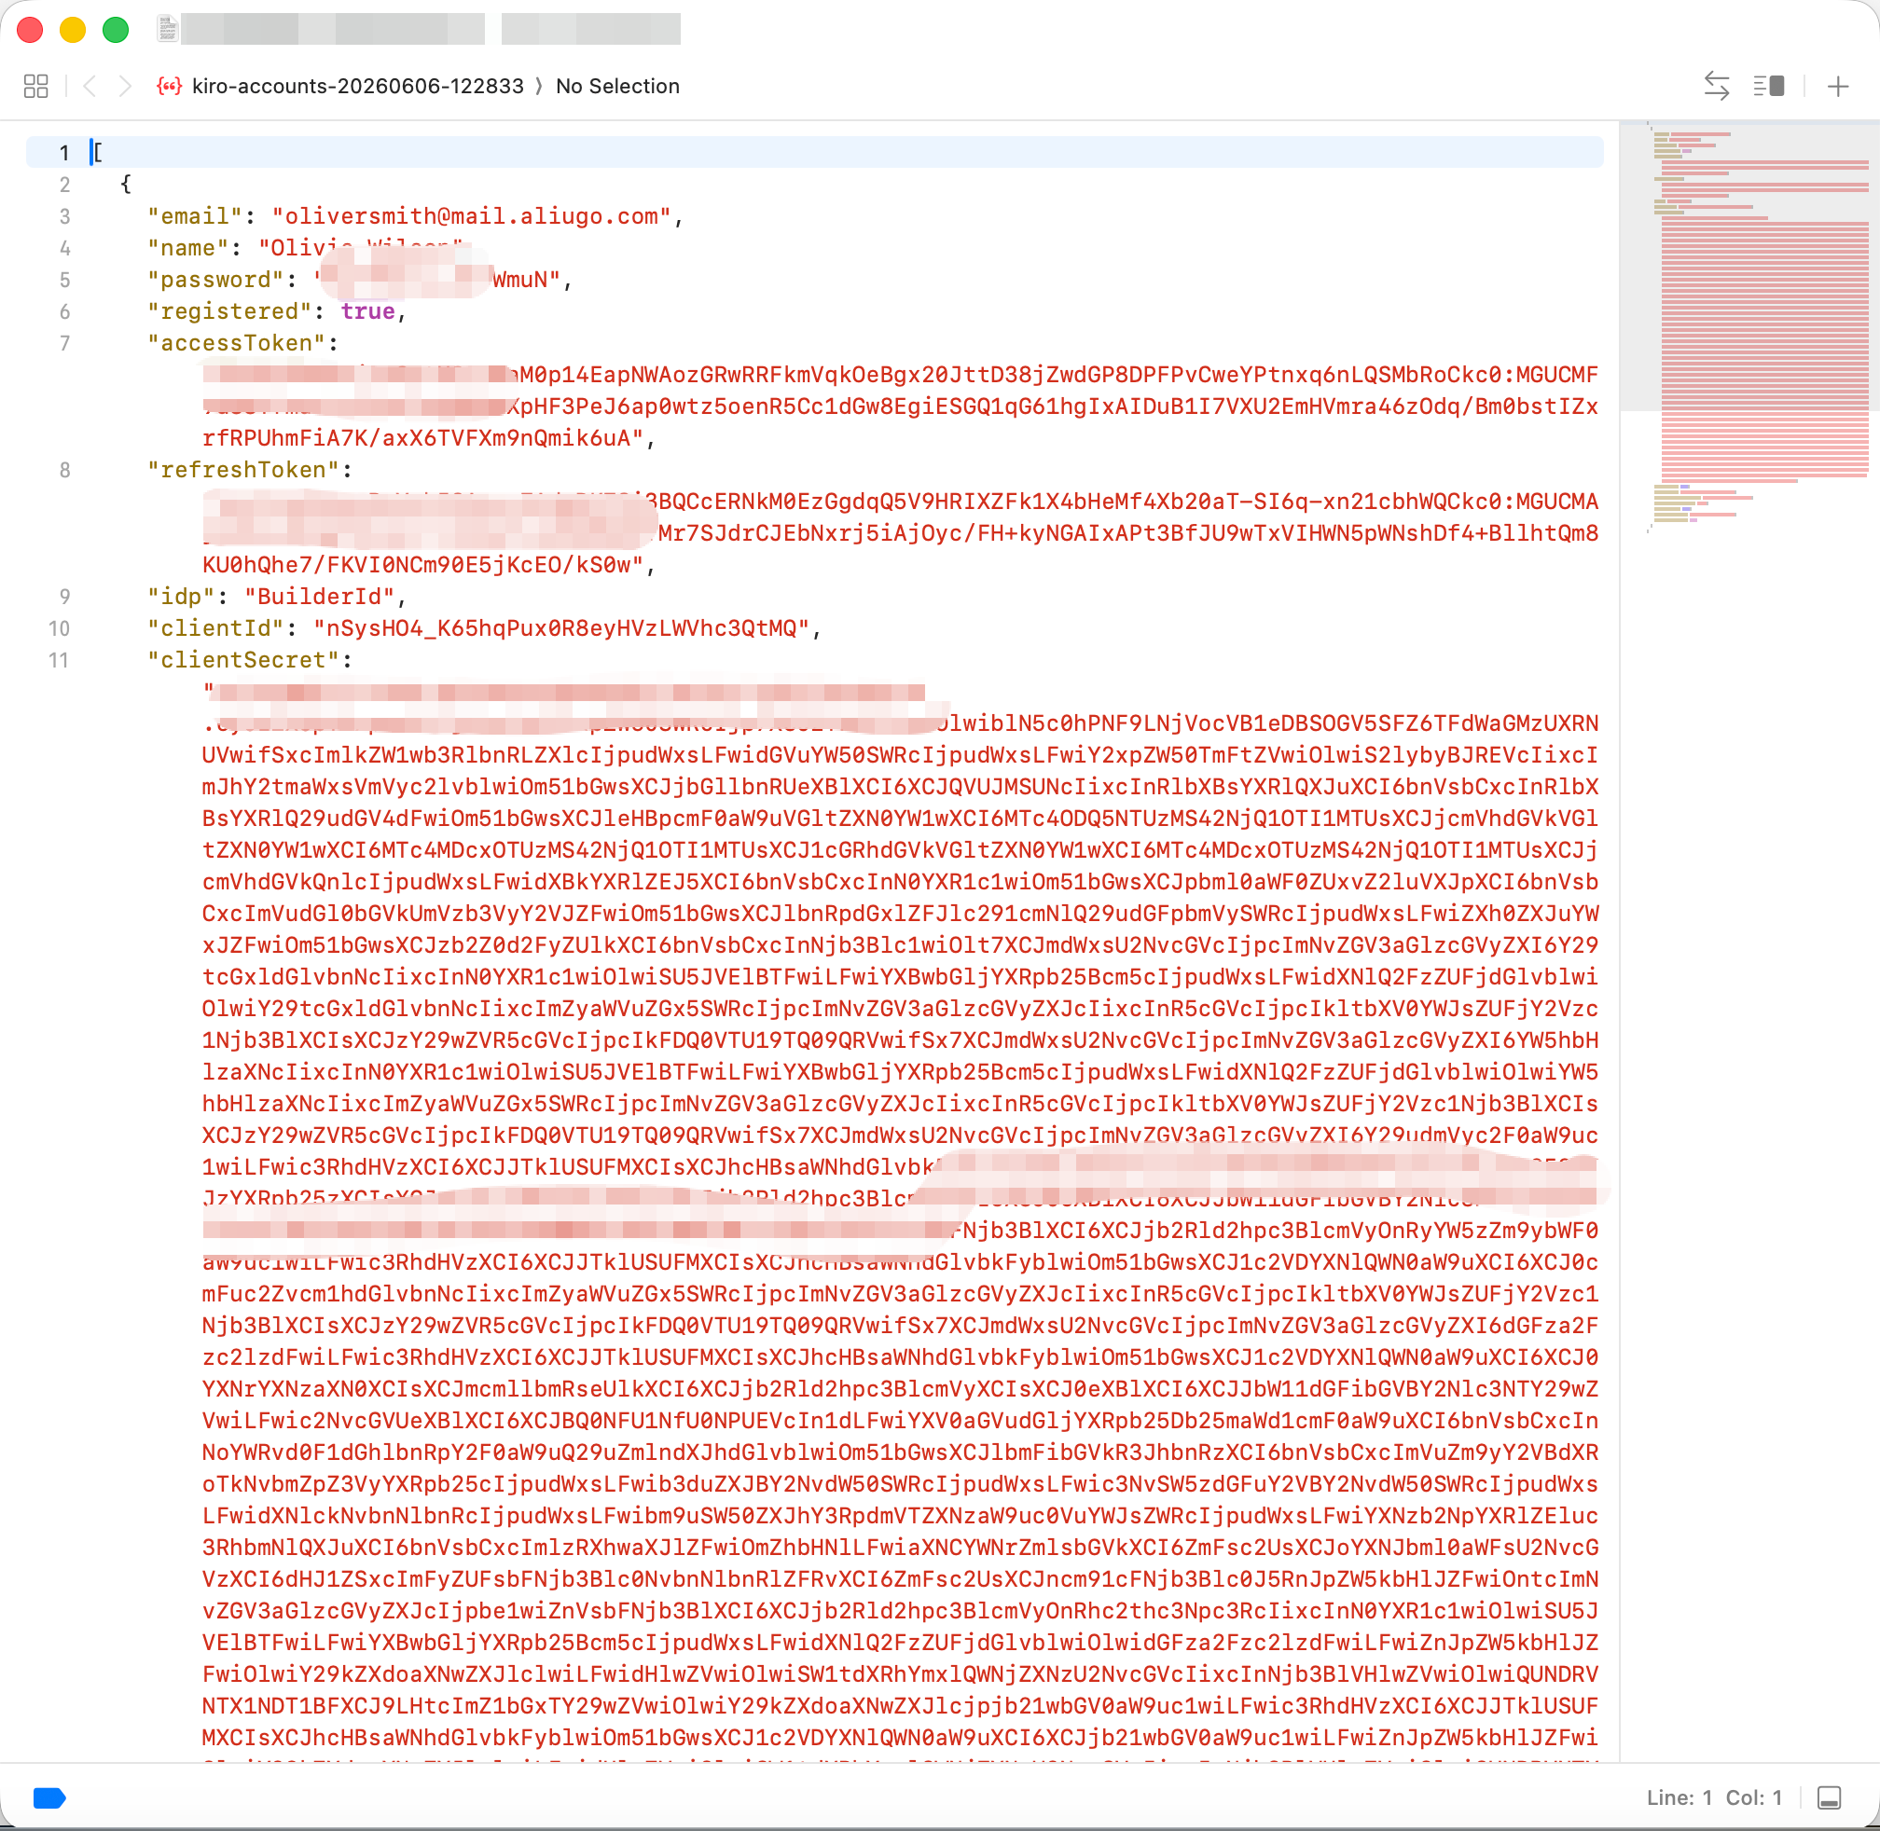Go forward with the right chevron arrow
The width and height of the screenshot is (1880, 1831).
[124, 87]
